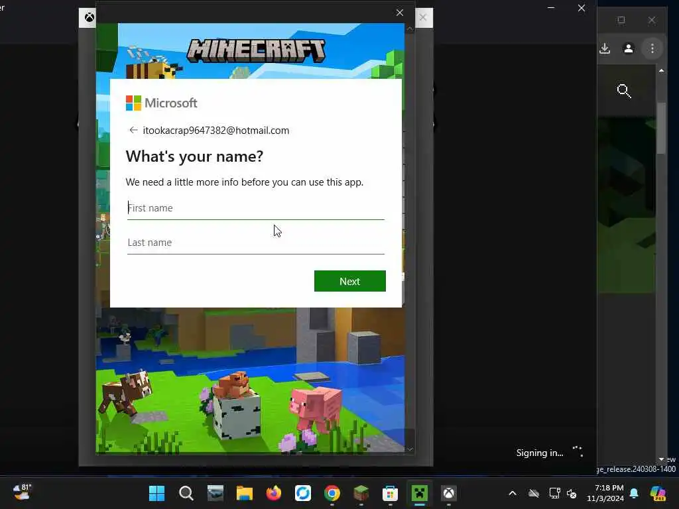Viewport: 679px width, 509px height.
Task: Open the weather widget showing 81°
Action: 23,492
